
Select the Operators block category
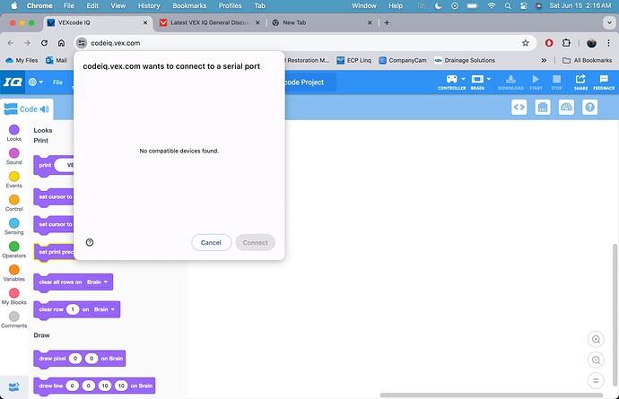[x=13, y=249]
